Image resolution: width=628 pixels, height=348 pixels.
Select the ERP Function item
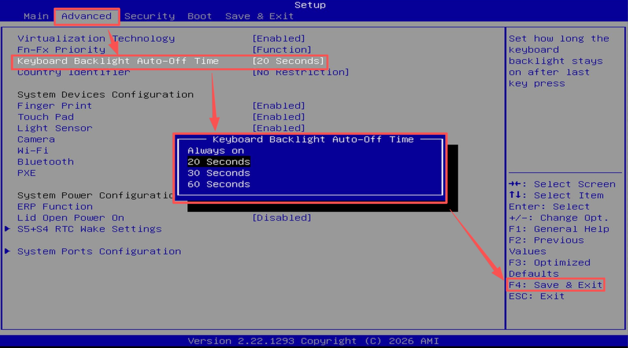55,206
